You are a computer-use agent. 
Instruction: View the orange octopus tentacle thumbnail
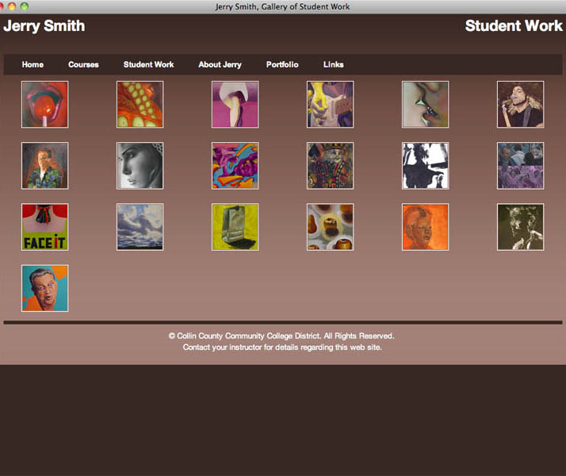point(140,105)
